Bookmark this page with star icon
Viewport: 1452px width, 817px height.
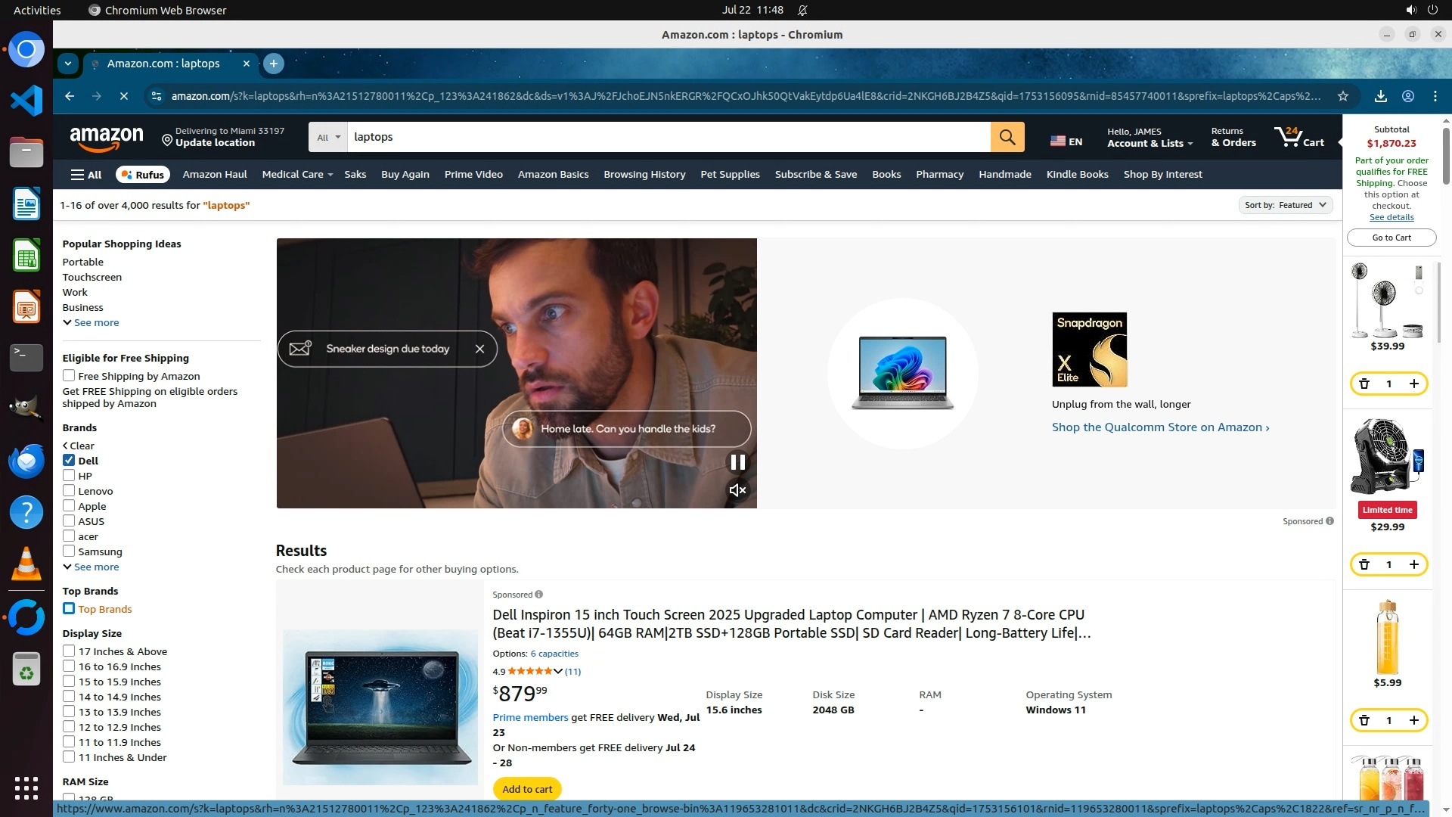1342,96
